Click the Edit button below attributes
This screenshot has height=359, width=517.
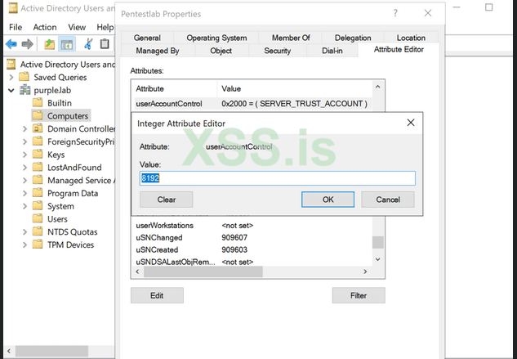point(157,295)
